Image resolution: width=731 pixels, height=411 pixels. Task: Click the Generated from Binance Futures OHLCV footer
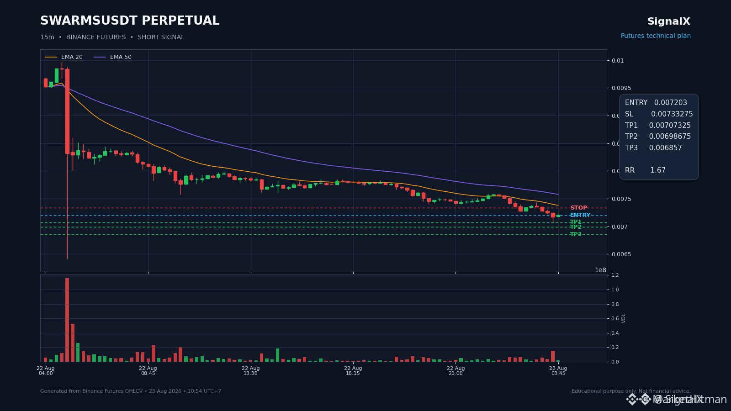coord(131,391)
